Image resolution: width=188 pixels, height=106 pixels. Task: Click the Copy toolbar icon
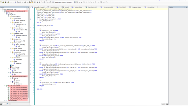(18, 2)
